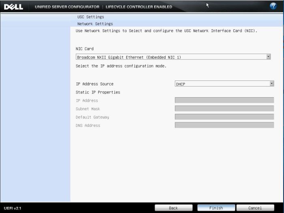284x213 pixels.
Task: Select the Broadcom NXII Gigabit Ethernet field
Action: (x=170, y=57)
